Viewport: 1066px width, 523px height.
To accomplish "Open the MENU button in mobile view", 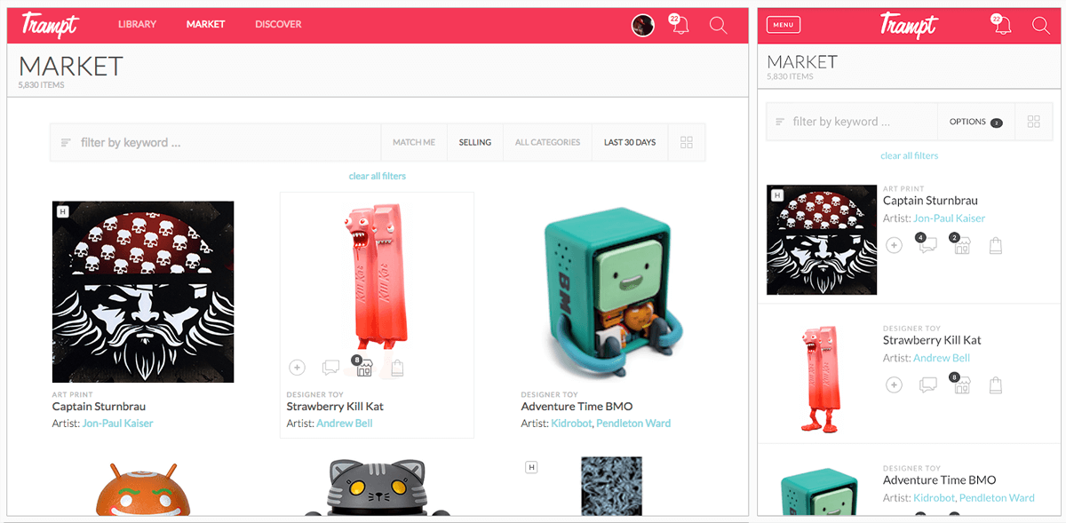I will tap(784, 25).
